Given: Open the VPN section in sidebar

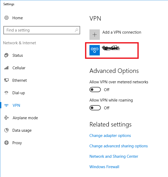Looking at the screenshot, I should coord(16,105).
